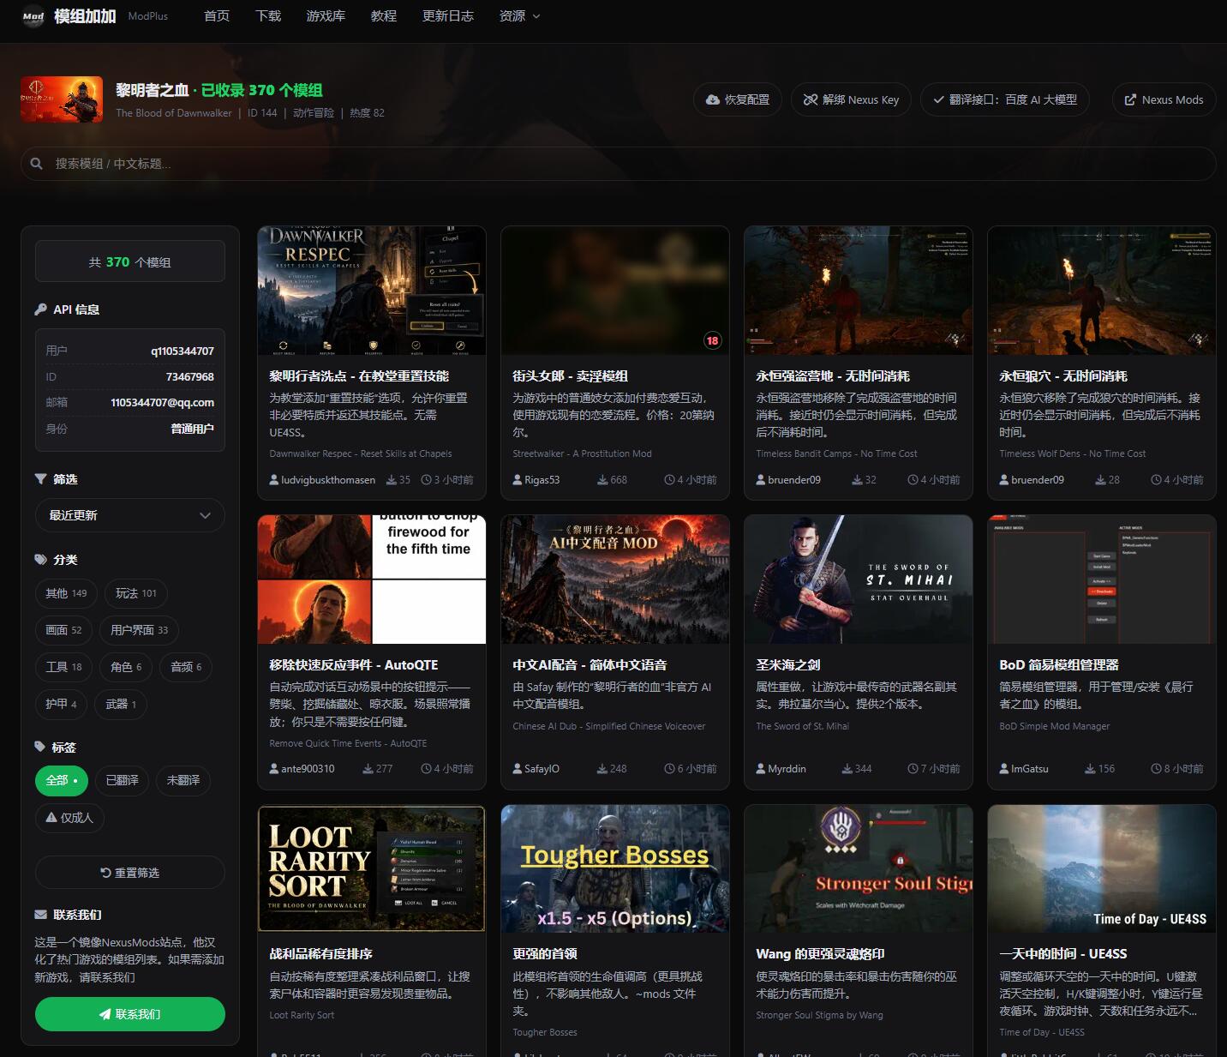Click the reset arrow icon in 重置筛选
The image size is (1227, 1057).
106,873
